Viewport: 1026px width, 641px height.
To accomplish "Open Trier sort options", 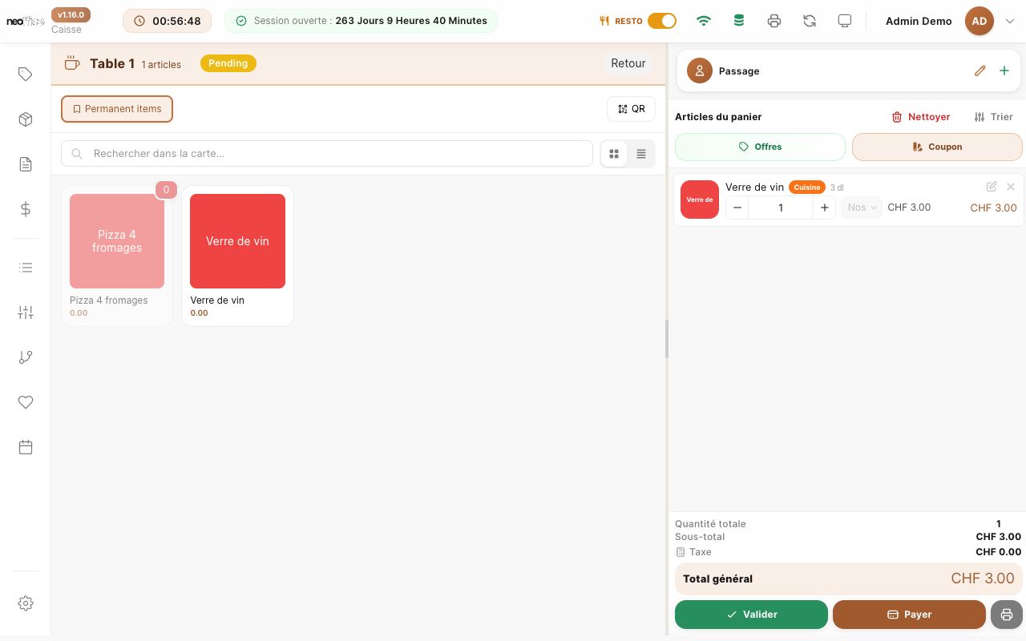I will (x=994, y=117).
